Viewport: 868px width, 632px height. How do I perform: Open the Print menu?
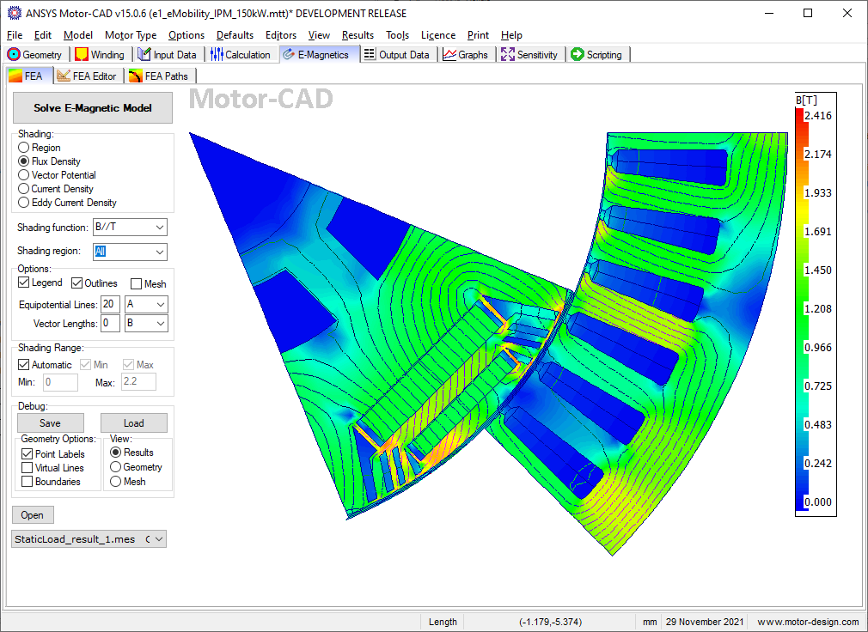(x=478, y=35)
